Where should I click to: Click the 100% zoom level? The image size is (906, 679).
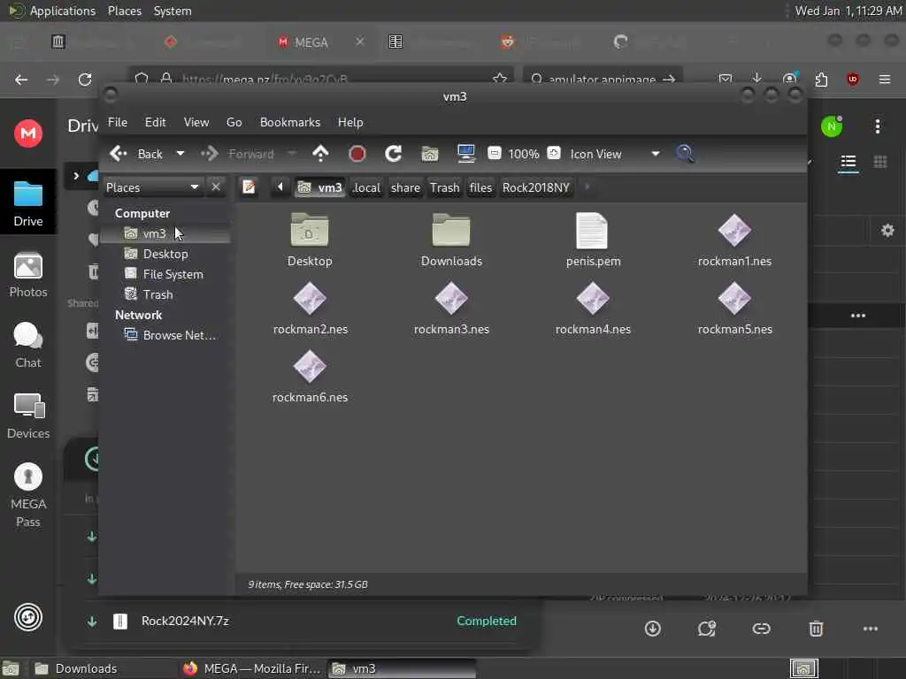tap(524, 154)
